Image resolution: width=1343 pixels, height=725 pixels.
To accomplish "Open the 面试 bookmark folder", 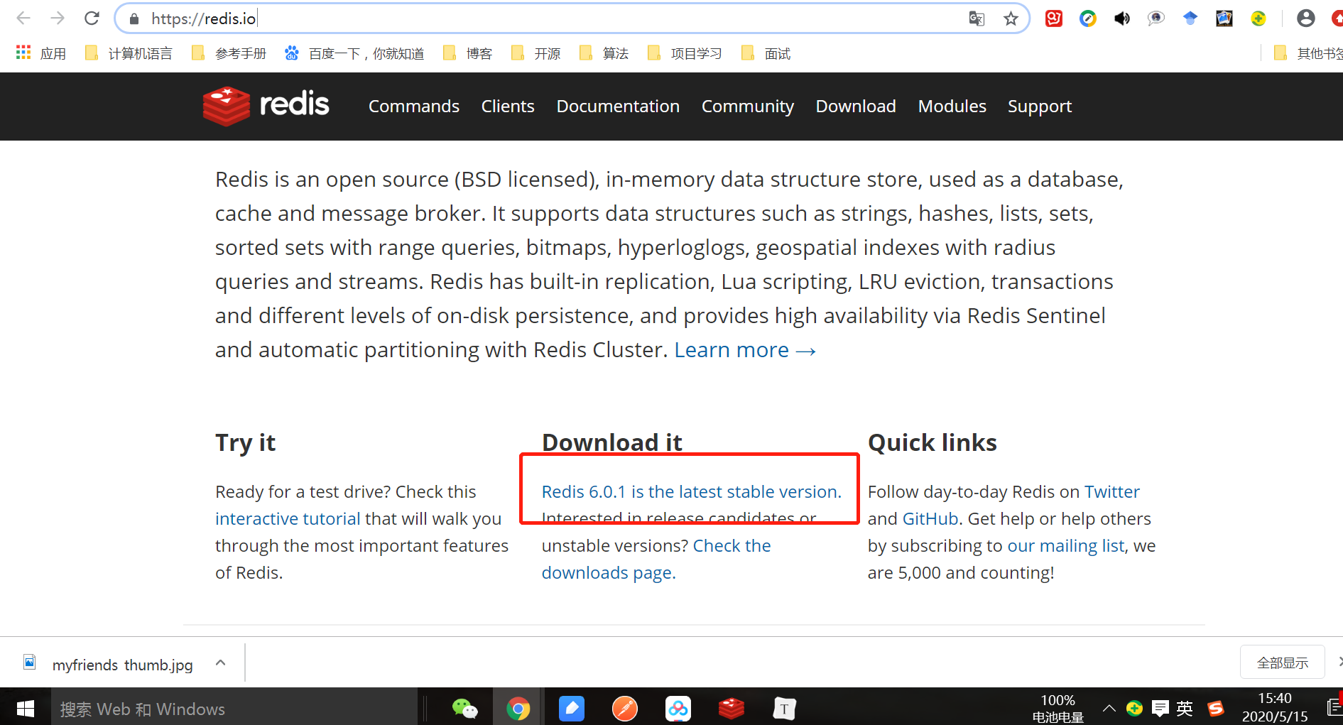I will (766, 53).
